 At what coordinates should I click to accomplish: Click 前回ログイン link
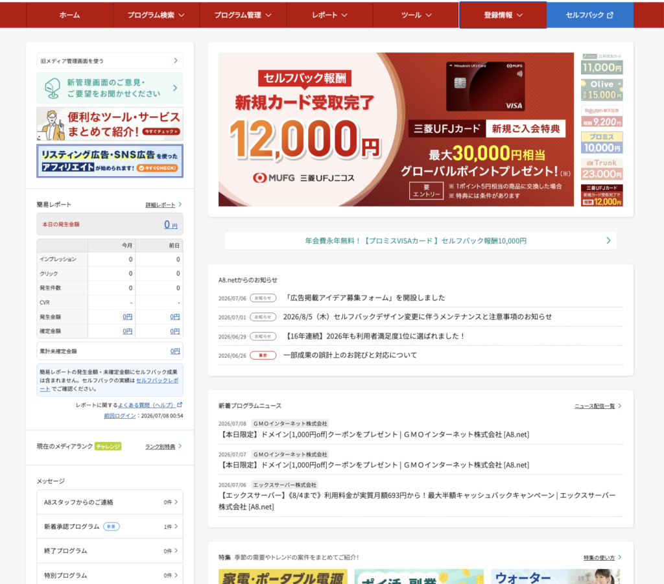[120, 416]
